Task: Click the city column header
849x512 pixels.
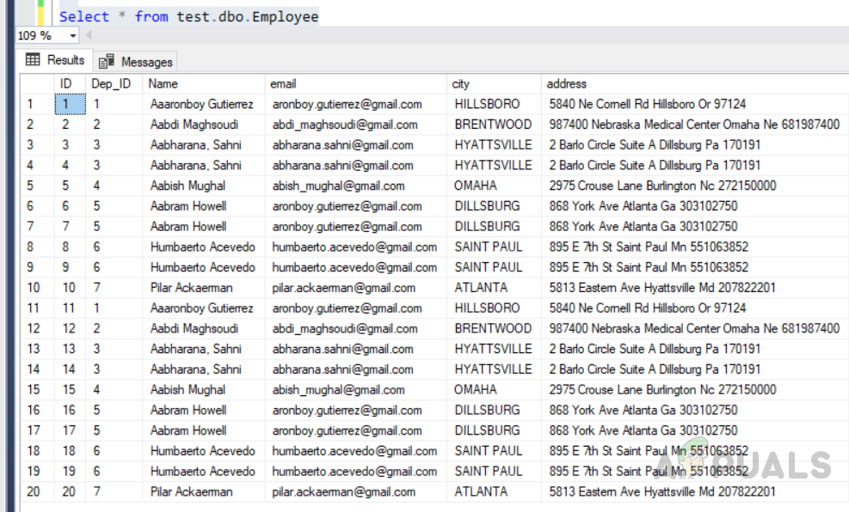Action: coord(494,84)
